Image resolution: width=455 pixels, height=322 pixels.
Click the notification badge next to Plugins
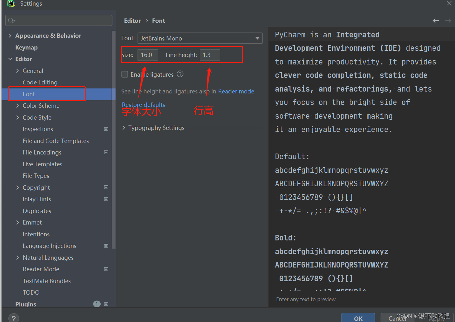coord(97,304)
